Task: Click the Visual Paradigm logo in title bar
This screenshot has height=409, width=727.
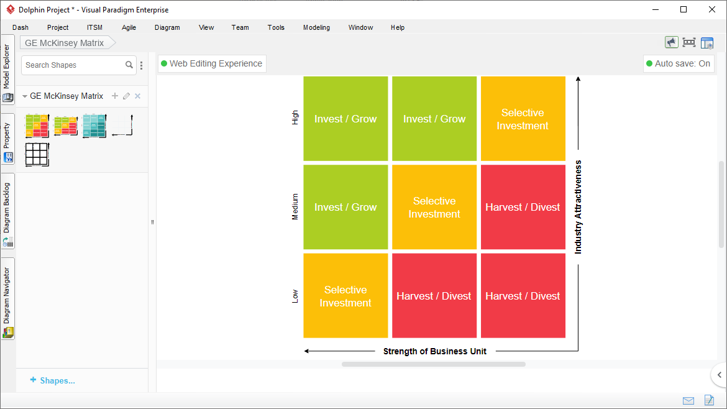Action: click(10, 9)
